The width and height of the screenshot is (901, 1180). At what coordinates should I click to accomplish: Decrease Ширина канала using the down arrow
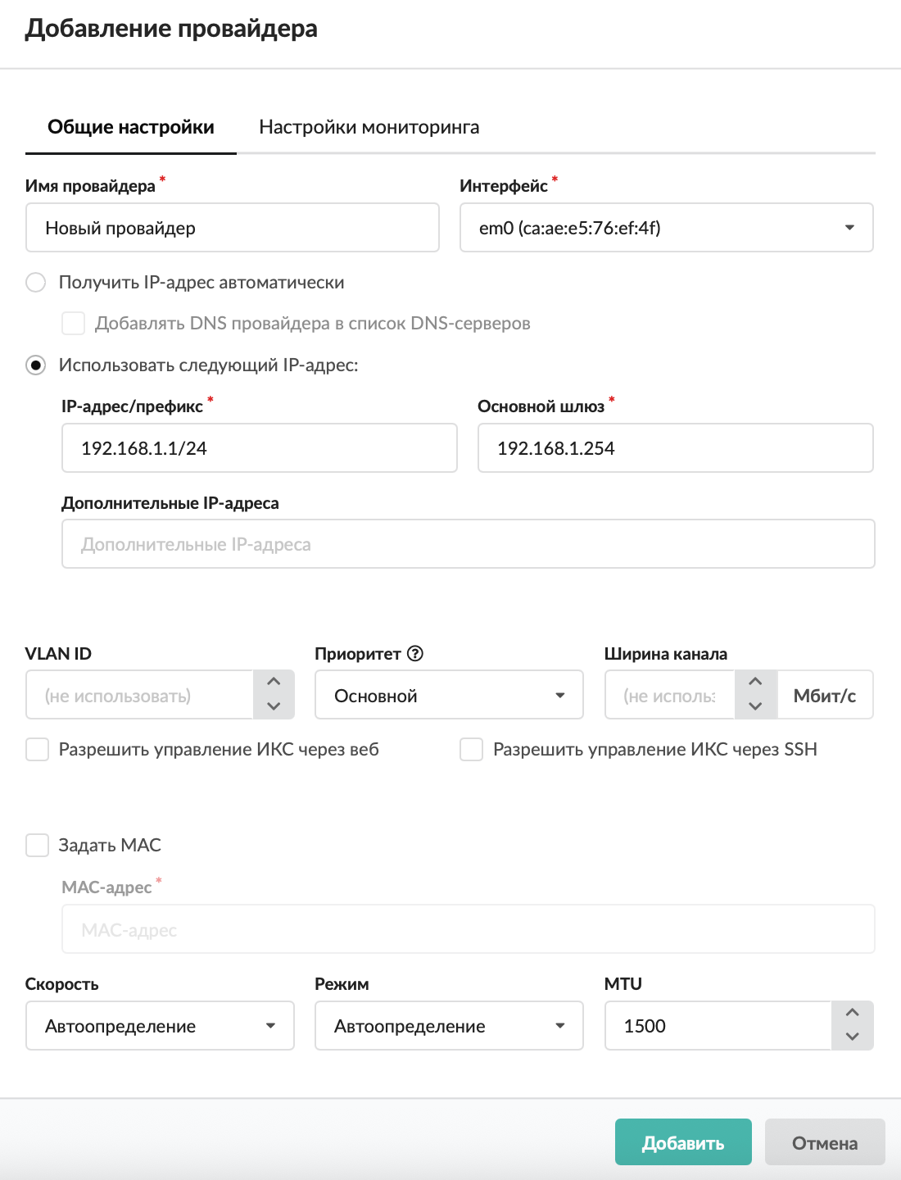click(755, 706)
